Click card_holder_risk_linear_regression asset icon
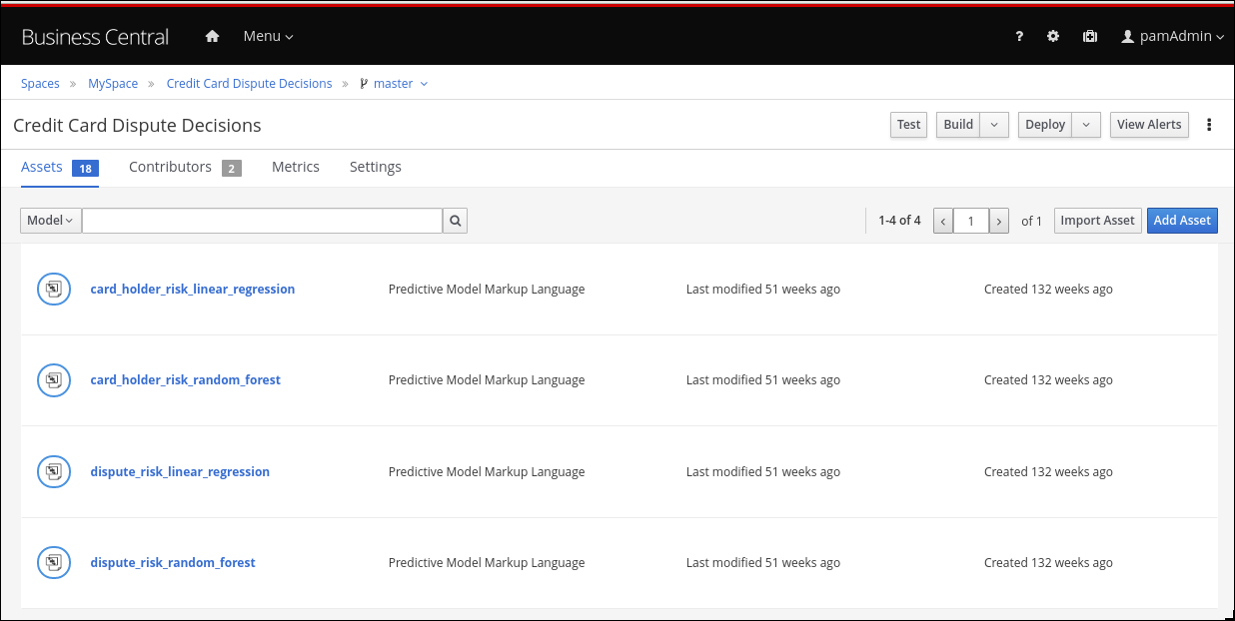 (54, 290)
